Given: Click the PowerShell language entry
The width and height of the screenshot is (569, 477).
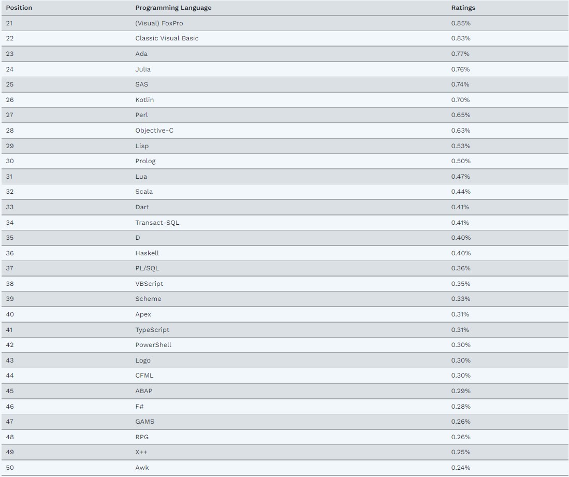Looking at the screenshot, I should [153, 345].
